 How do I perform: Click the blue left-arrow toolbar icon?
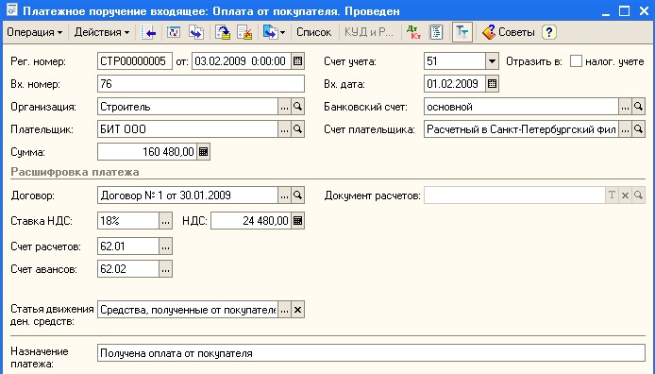[x=148, y=32]
